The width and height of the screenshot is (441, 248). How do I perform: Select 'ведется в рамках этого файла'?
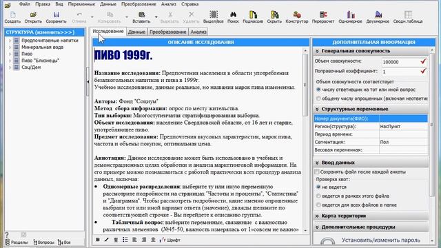[x=318, y=196]
